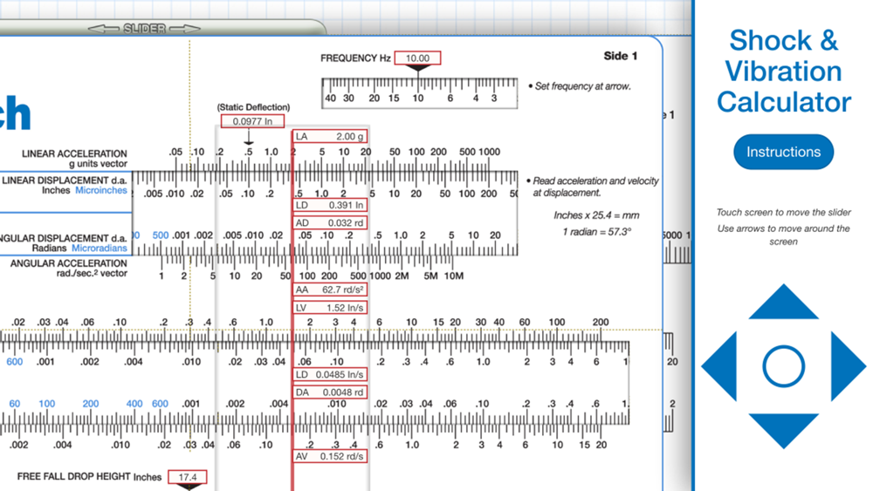Click the DA 0.0048 rd readout
873x491 pixels.
pos(330,392)
